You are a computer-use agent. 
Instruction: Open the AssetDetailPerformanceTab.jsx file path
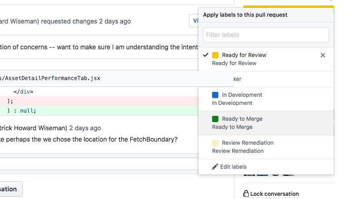pyautogui.click(x=50, y=78)
